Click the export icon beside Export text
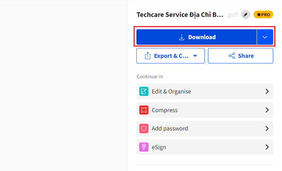 (148, 56)
